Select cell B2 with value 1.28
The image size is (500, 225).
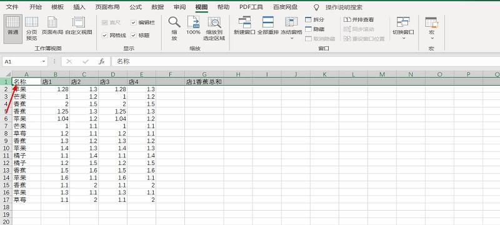tap(55, 89)
